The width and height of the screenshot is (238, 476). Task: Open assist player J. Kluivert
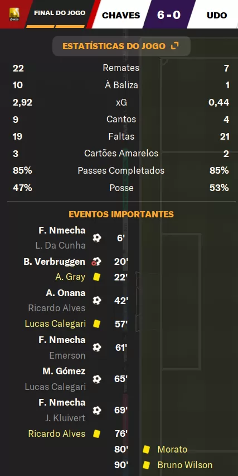click(x=65, y=418)
